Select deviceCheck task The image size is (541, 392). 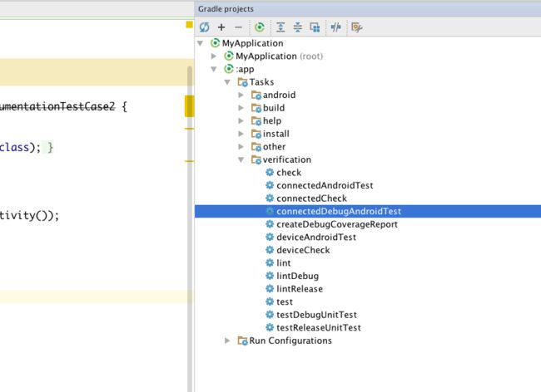coord(303,250)
